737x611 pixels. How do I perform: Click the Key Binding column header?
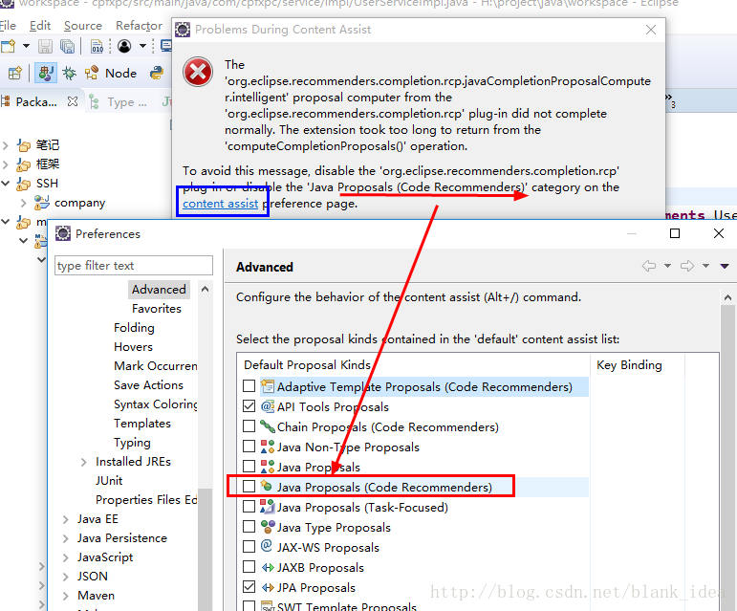point(629,364)
